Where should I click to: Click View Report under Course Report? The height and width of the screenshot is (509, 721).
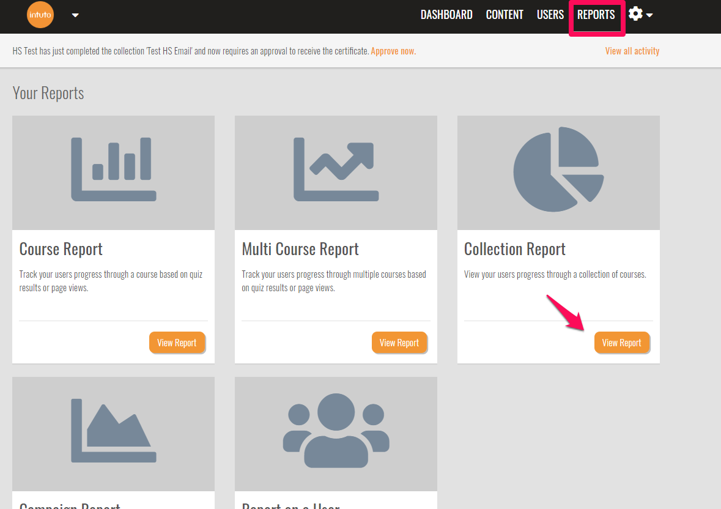(177, 343)
